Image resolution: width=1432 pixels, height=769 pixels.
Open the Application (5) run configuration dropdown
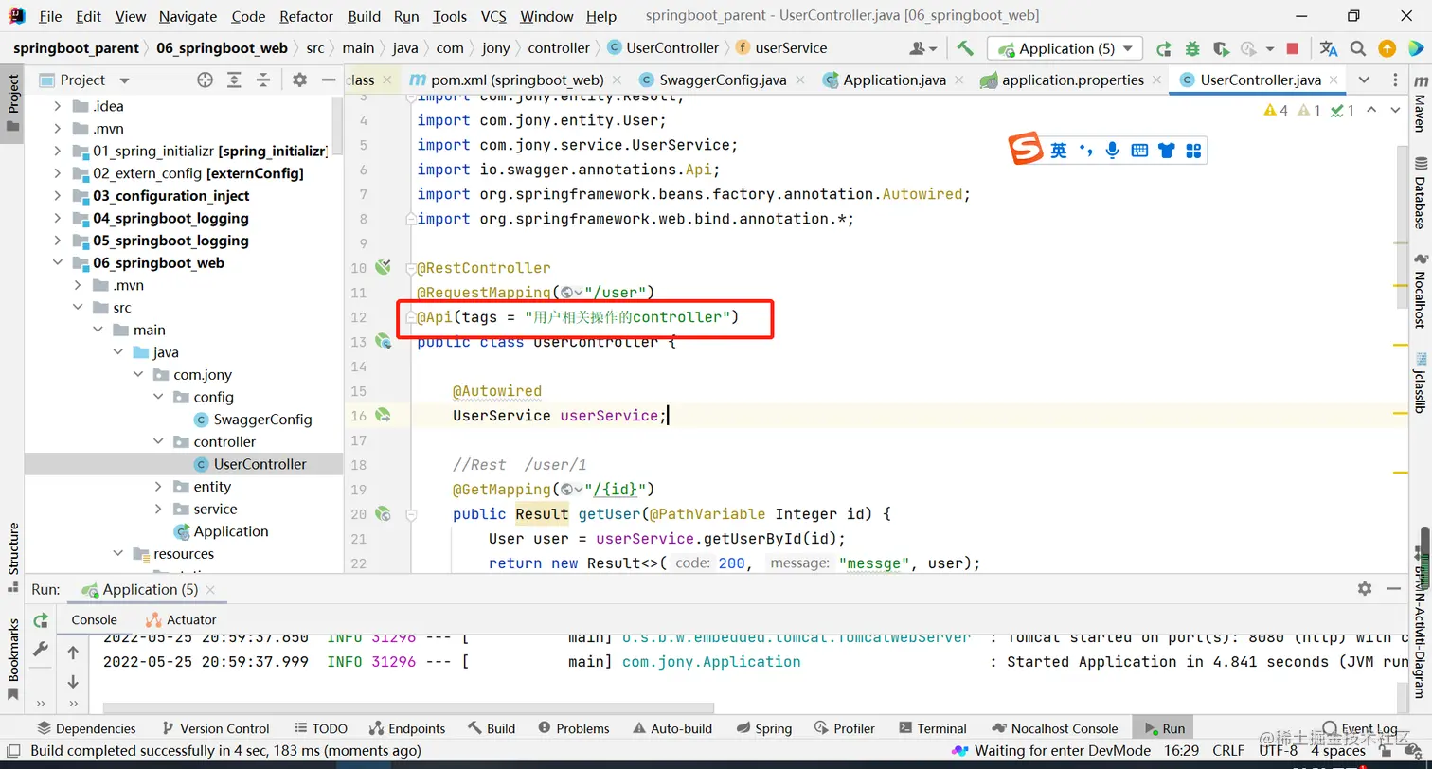click(1065, 48)
